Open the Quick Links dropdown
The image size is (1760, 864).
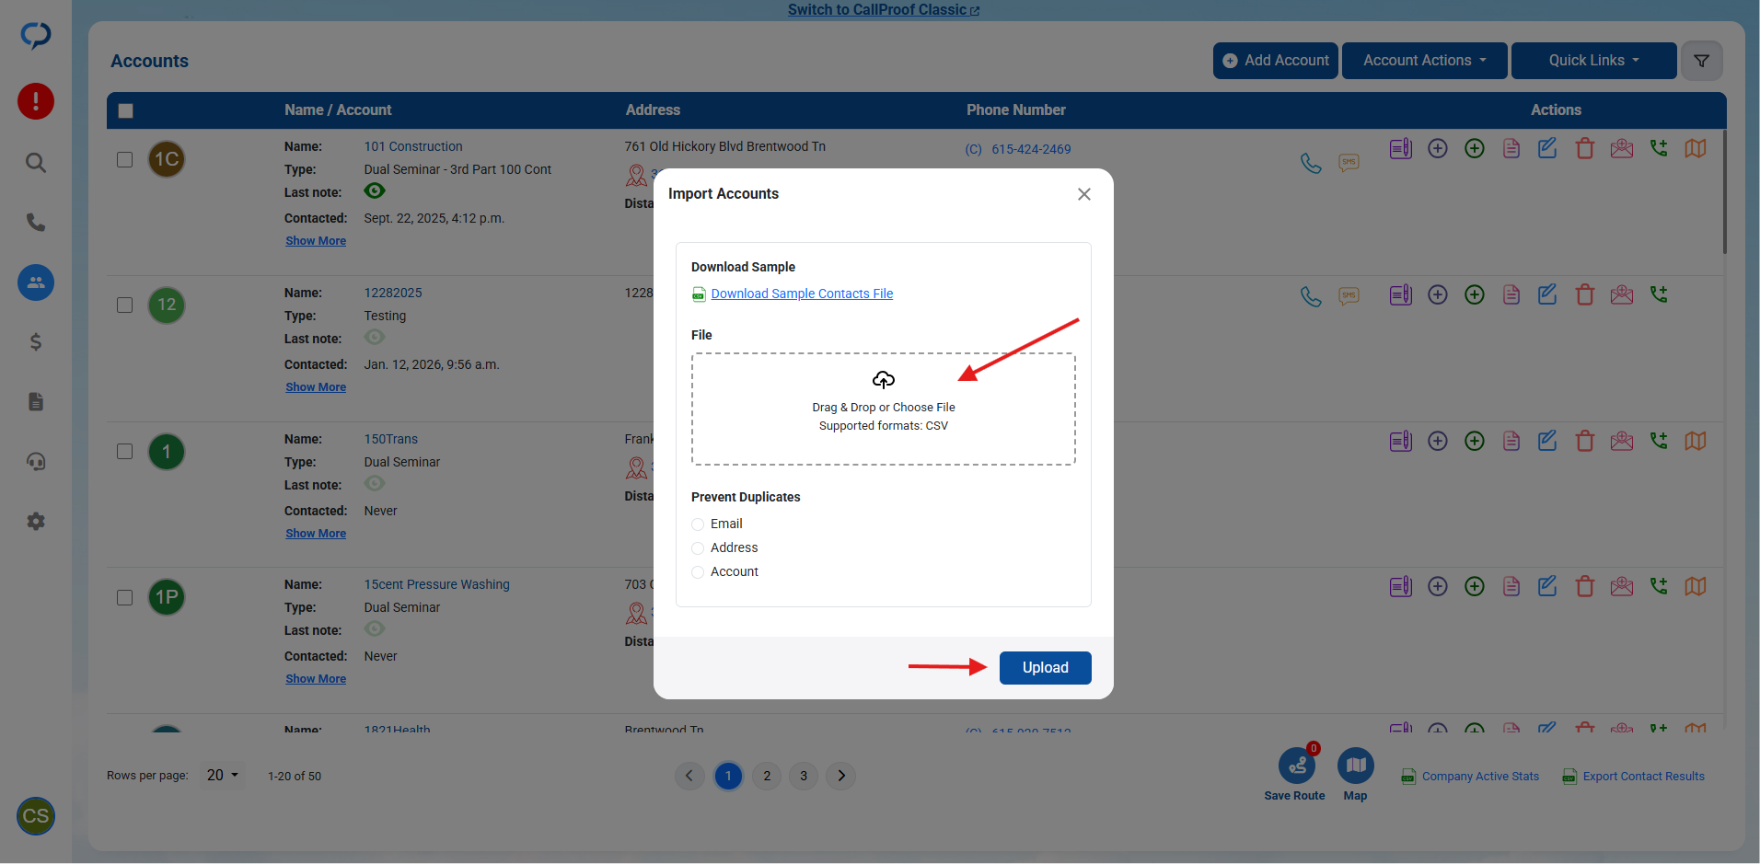(1593, 61)
